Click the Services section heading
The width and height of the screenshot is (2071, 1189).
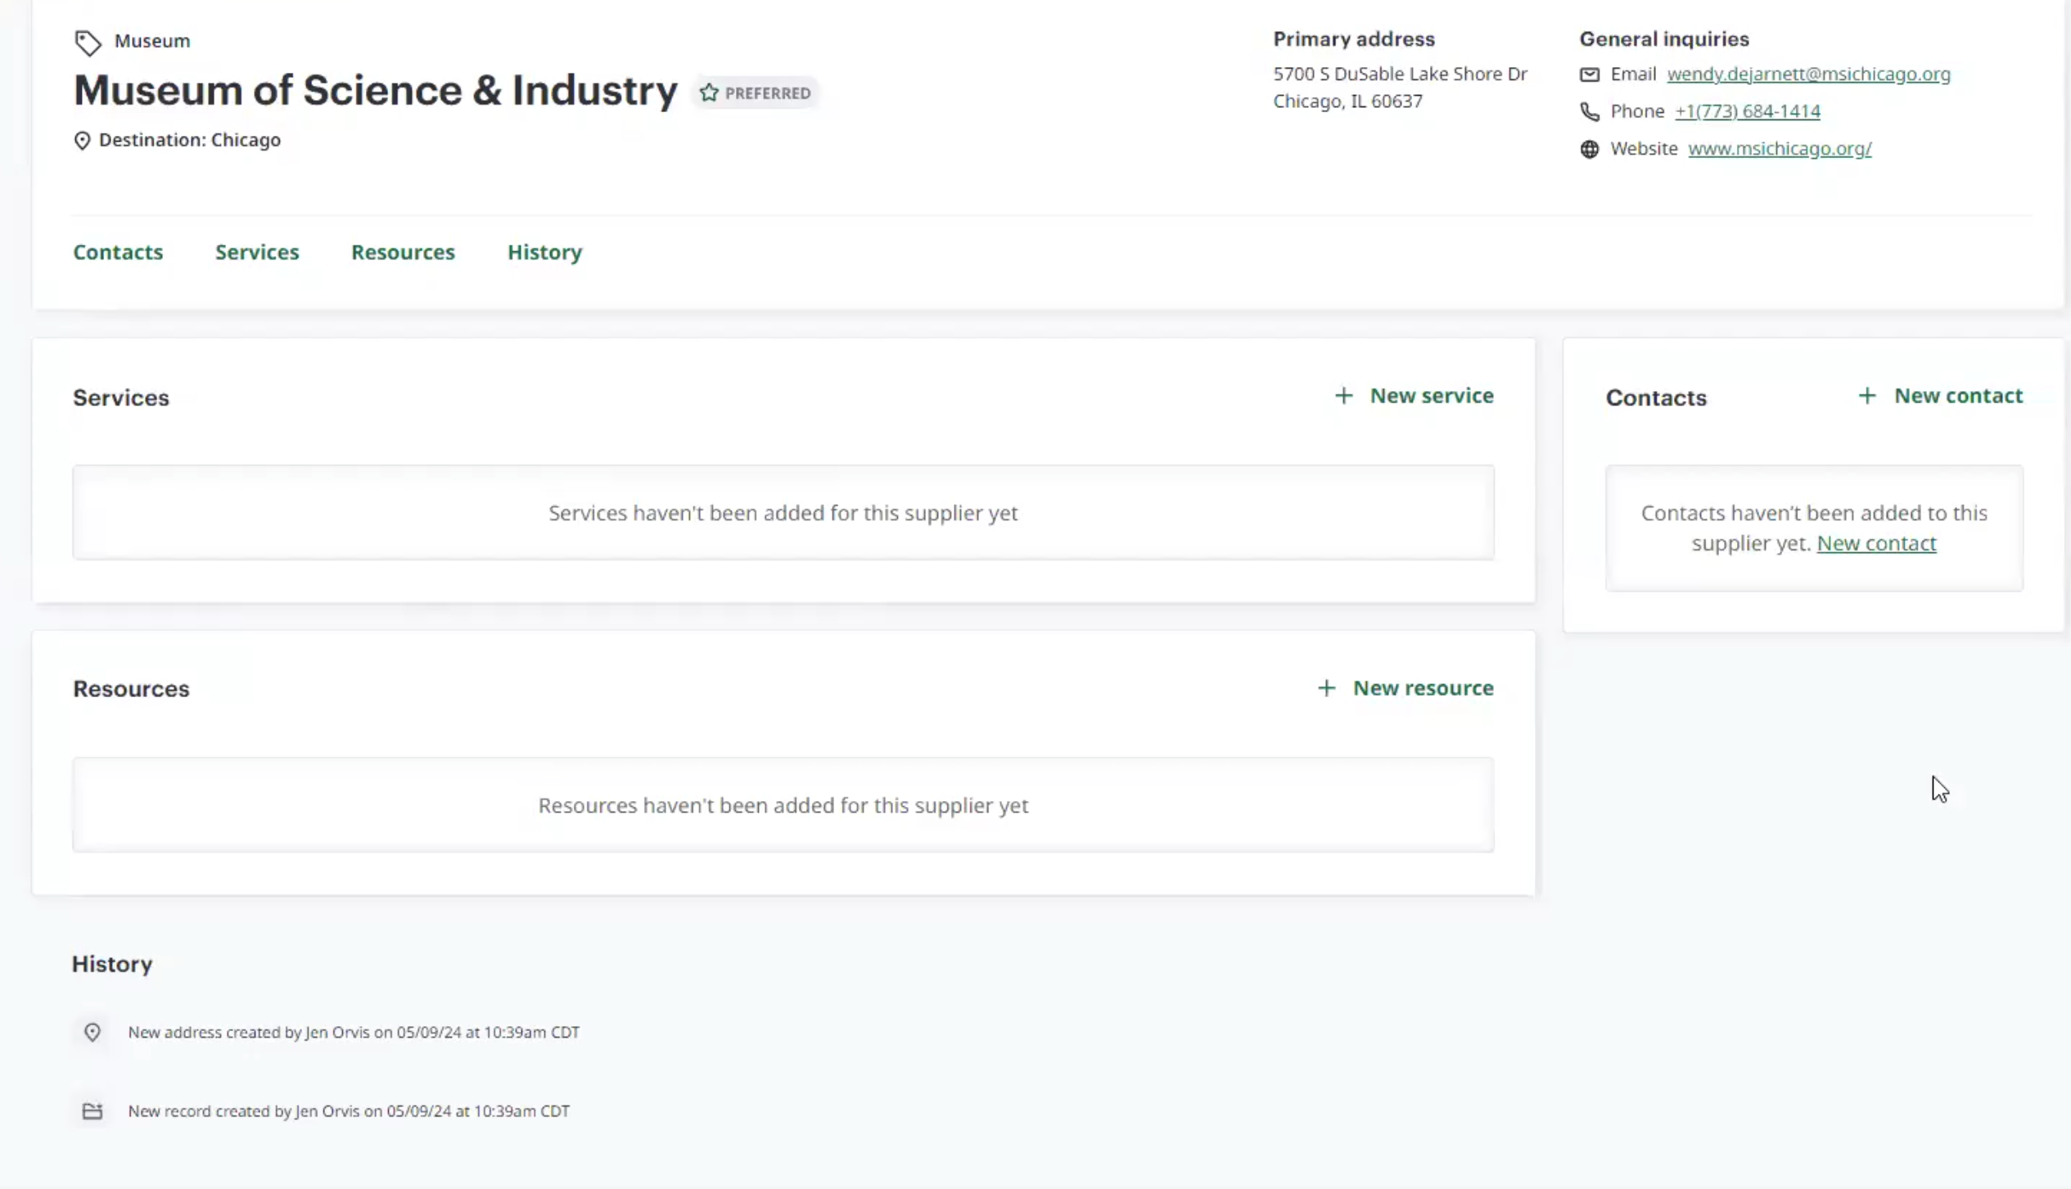121,398
